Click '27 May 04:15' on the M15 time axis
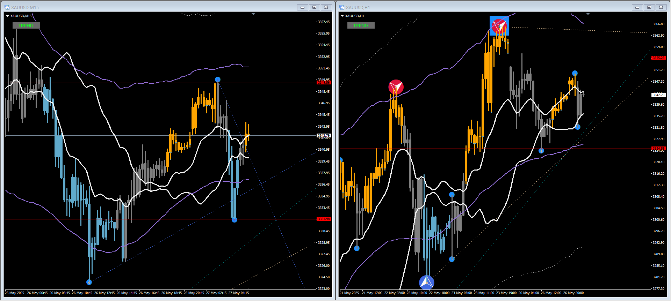The image size is (671, 301). (239, 293)
